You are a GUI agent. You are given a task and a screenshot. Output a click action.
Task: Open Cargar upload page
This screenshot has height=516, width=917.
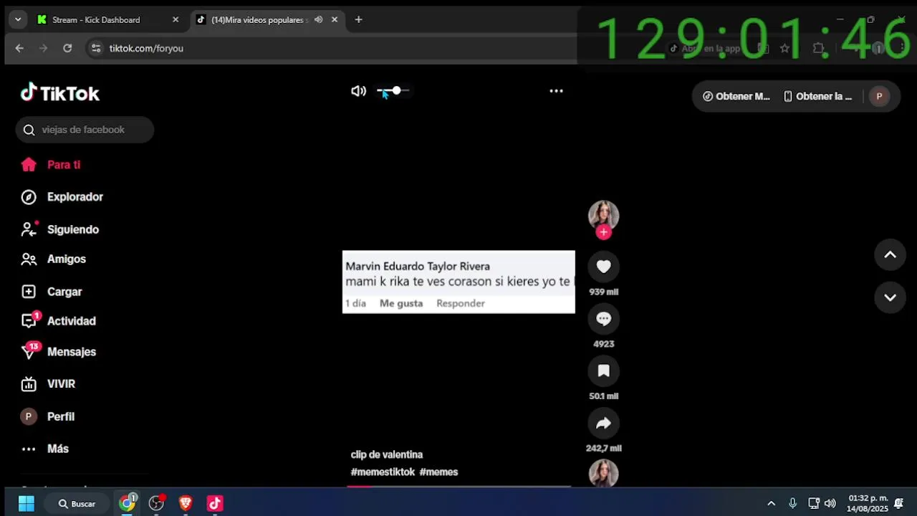pyautogui.click(x=52, y=292)
